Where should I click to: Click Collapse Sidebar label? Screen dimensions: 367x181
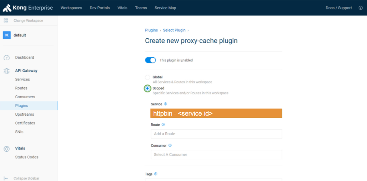coord(26,178)
